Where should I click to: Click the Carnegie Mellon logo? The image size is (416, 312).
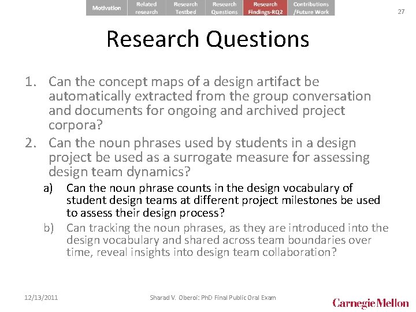[370, 303]
